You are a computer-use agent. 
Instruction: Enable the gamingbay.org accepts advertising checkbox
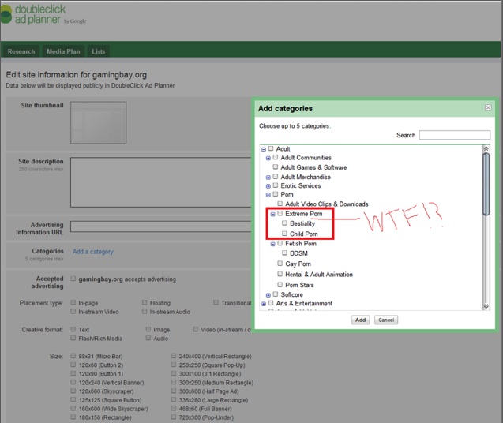pyautogui.click(x=73, y=279)
